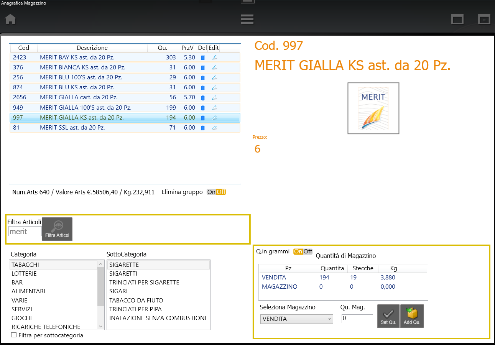Edit MERIT BLU KS with pencil icon
Image resolution: width=495 pixels, height=345 pixels.
[x=214, y=87]
